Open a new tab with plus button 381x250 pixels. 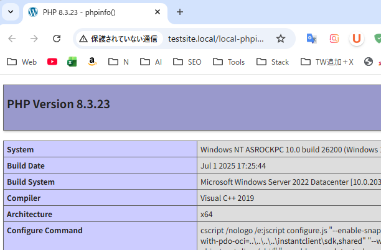point(180,12)
